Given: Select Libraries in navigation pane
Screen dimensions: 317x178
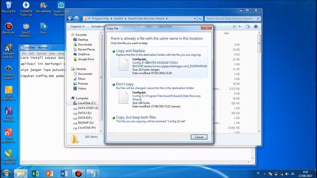Looking at the screenshot, I should point(81,69).
